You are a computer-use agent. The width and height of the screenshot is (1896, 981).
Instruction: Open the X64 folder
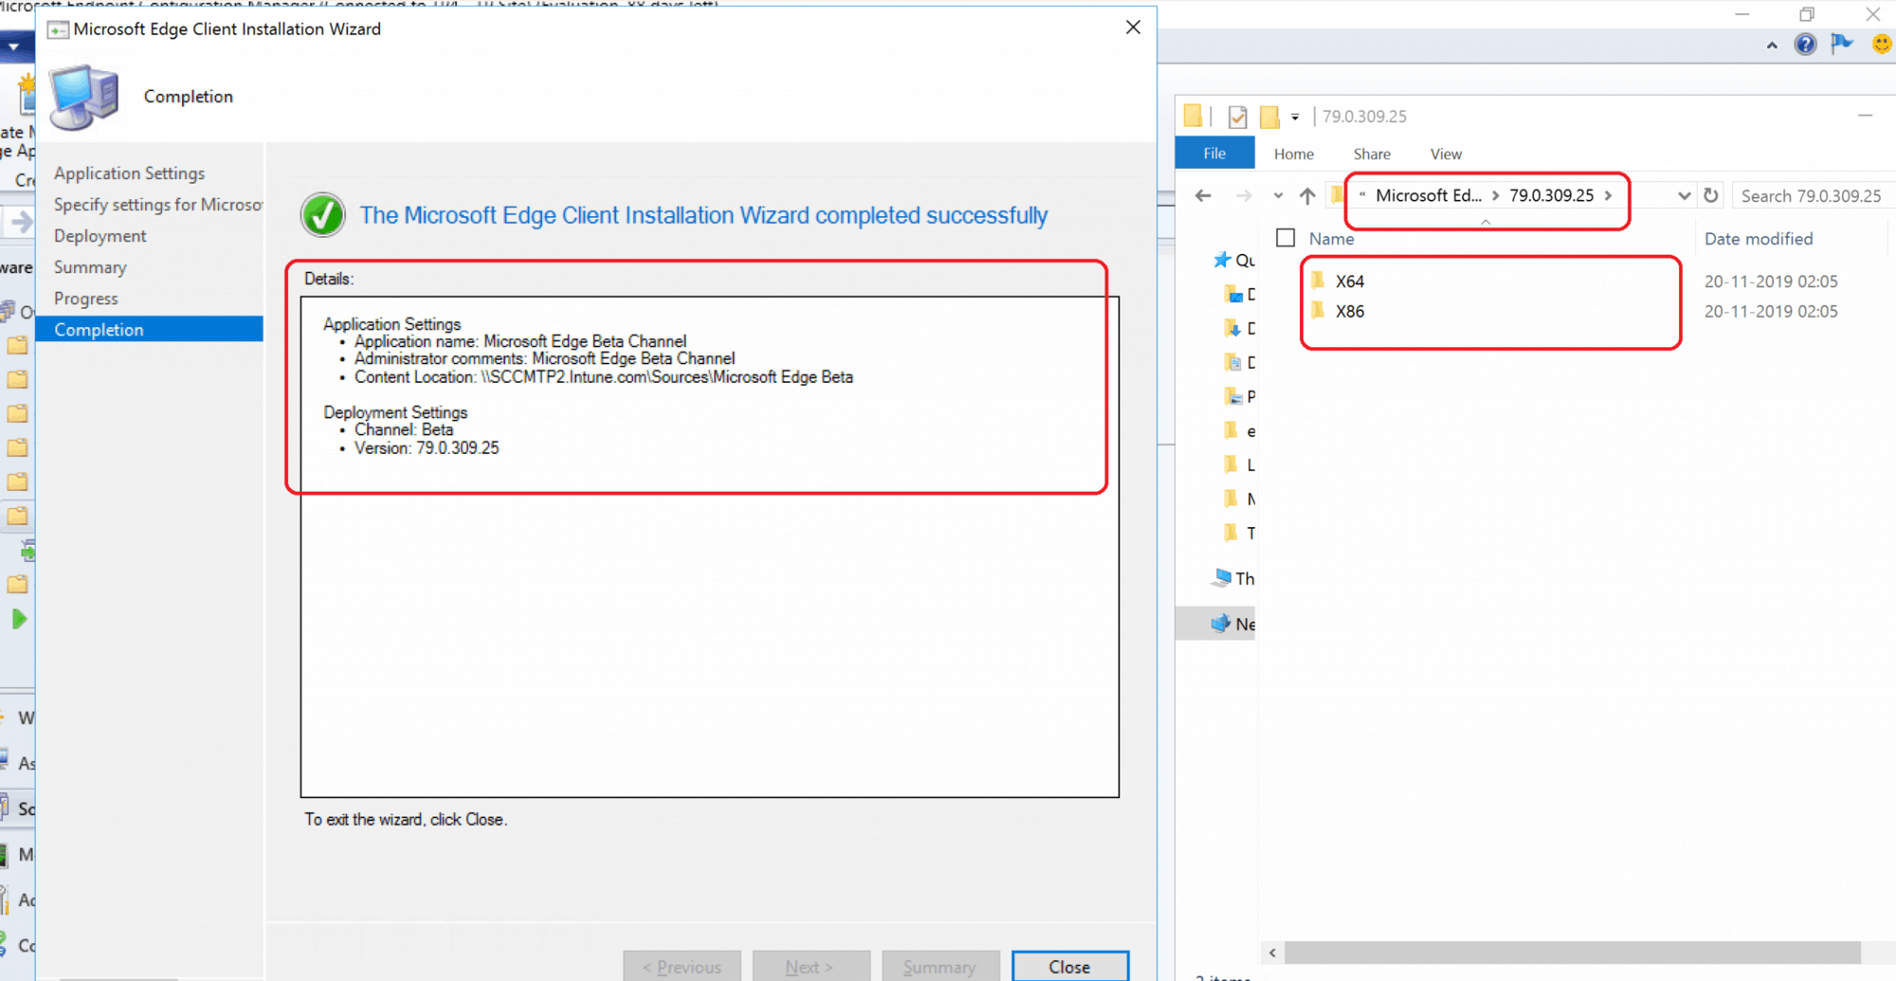[1350, 281]
